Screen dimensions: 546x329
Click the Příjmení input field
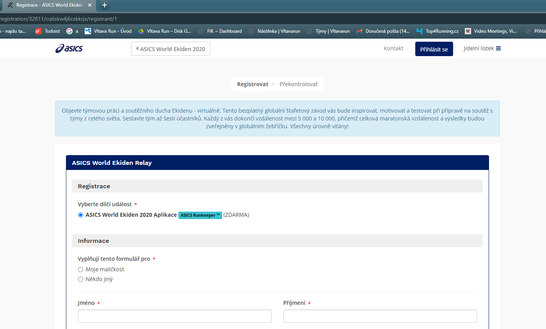(x=380, y=316)
